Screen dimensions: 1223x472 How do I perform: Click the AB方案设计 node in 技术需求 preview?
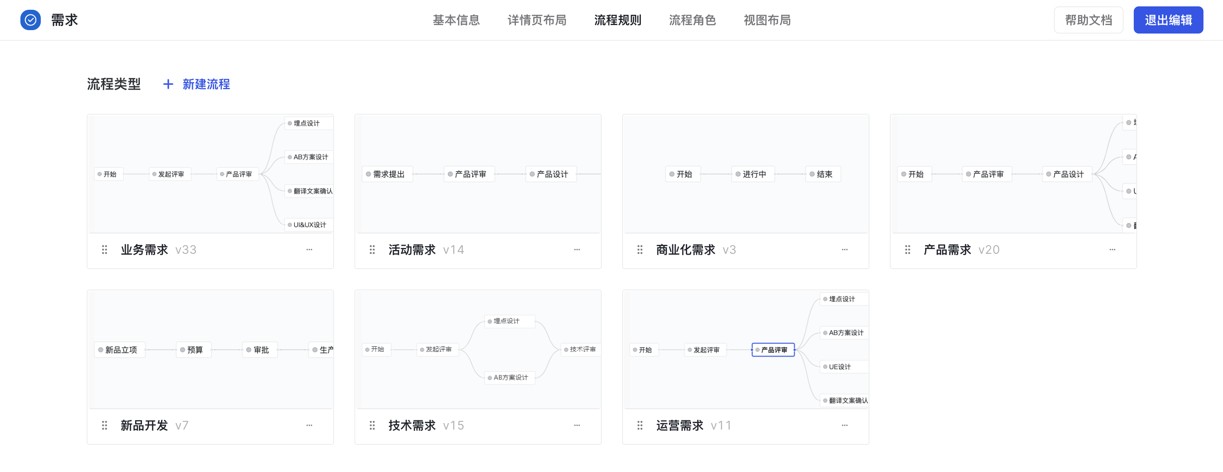coord(510,378)
